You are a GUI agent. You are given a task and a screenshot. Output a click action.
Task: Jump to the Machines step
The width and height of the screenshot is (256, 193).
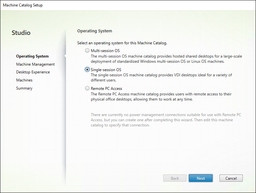click(x=24, y=80)
